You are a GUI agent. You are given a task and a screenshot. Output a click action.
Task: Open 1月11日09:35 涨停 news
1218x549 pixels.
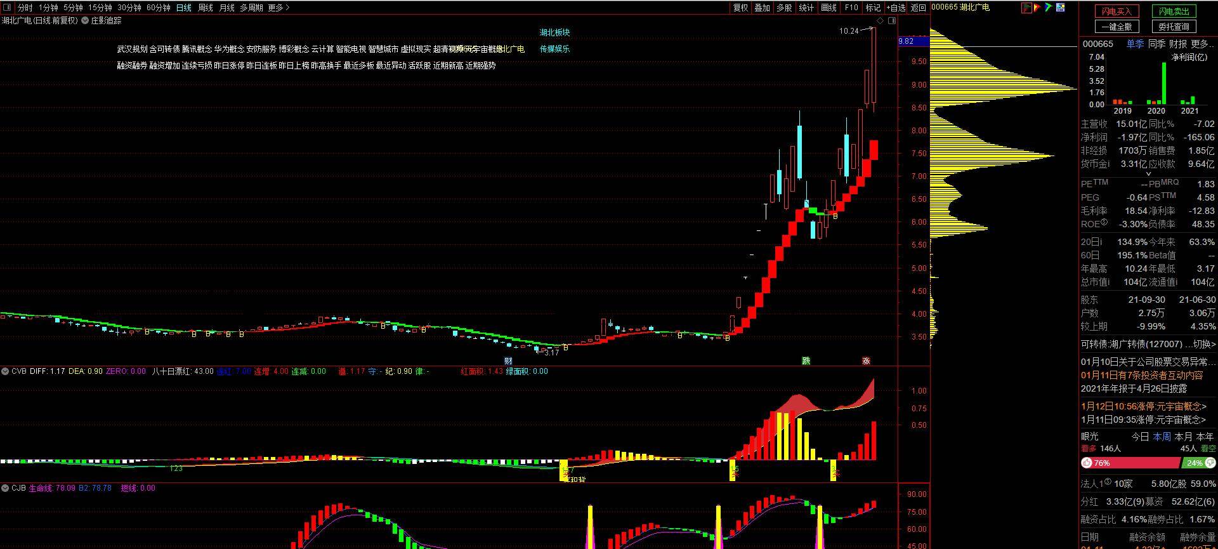tap(1144, 420)
